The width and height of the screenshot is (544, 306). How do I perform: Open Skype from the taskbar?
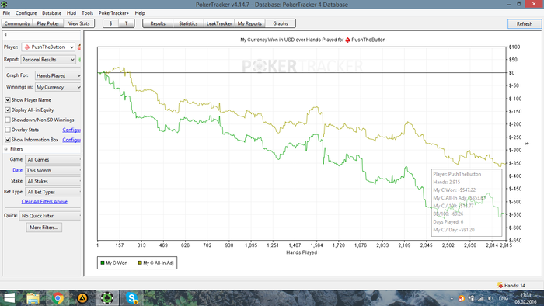click(x=132, y=298)
